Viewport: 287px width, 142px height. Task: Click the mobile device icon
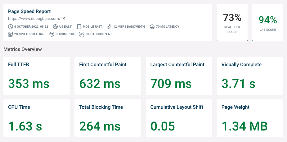click(79, 27)
